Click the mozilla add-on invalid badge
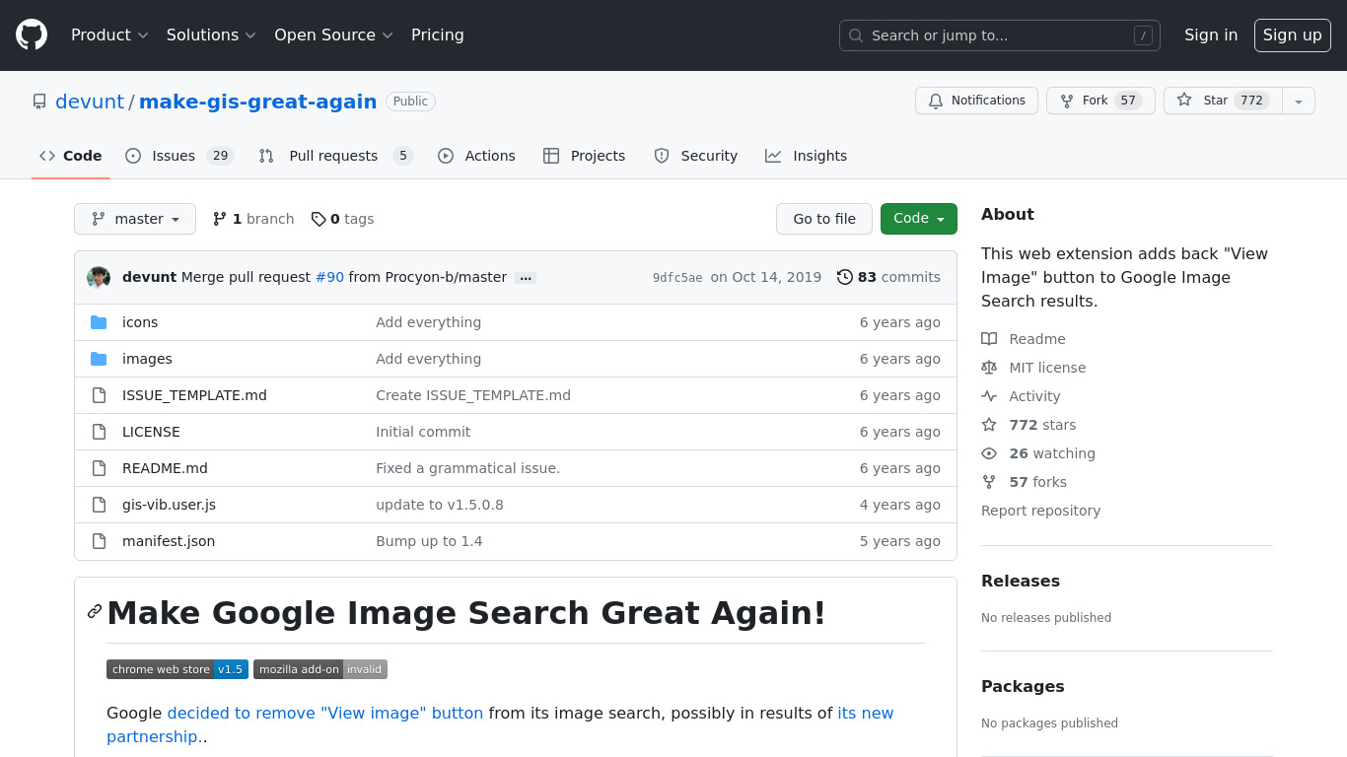The width and height of the screenshot is (1347, 757). pyautogui.click(x=320, y=669)
